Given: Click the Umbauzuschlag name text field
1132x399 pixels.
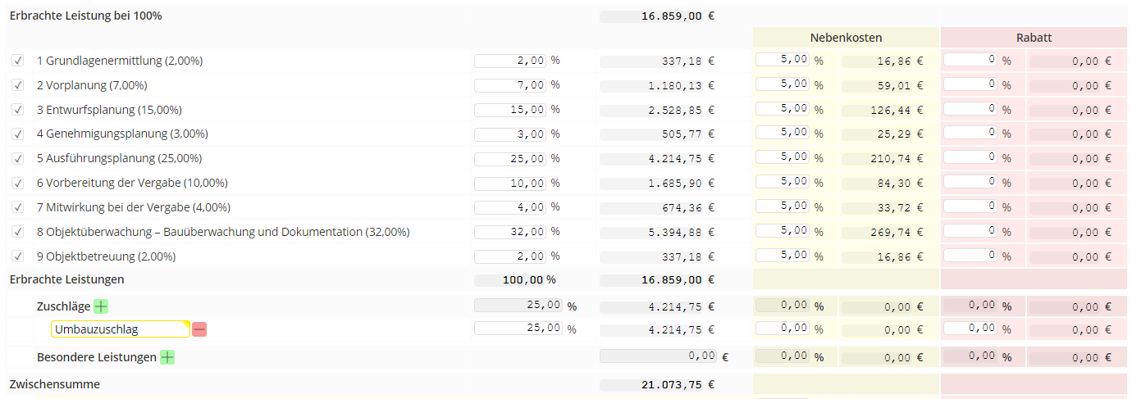Looking at the screenshot, I should [120, 329].
